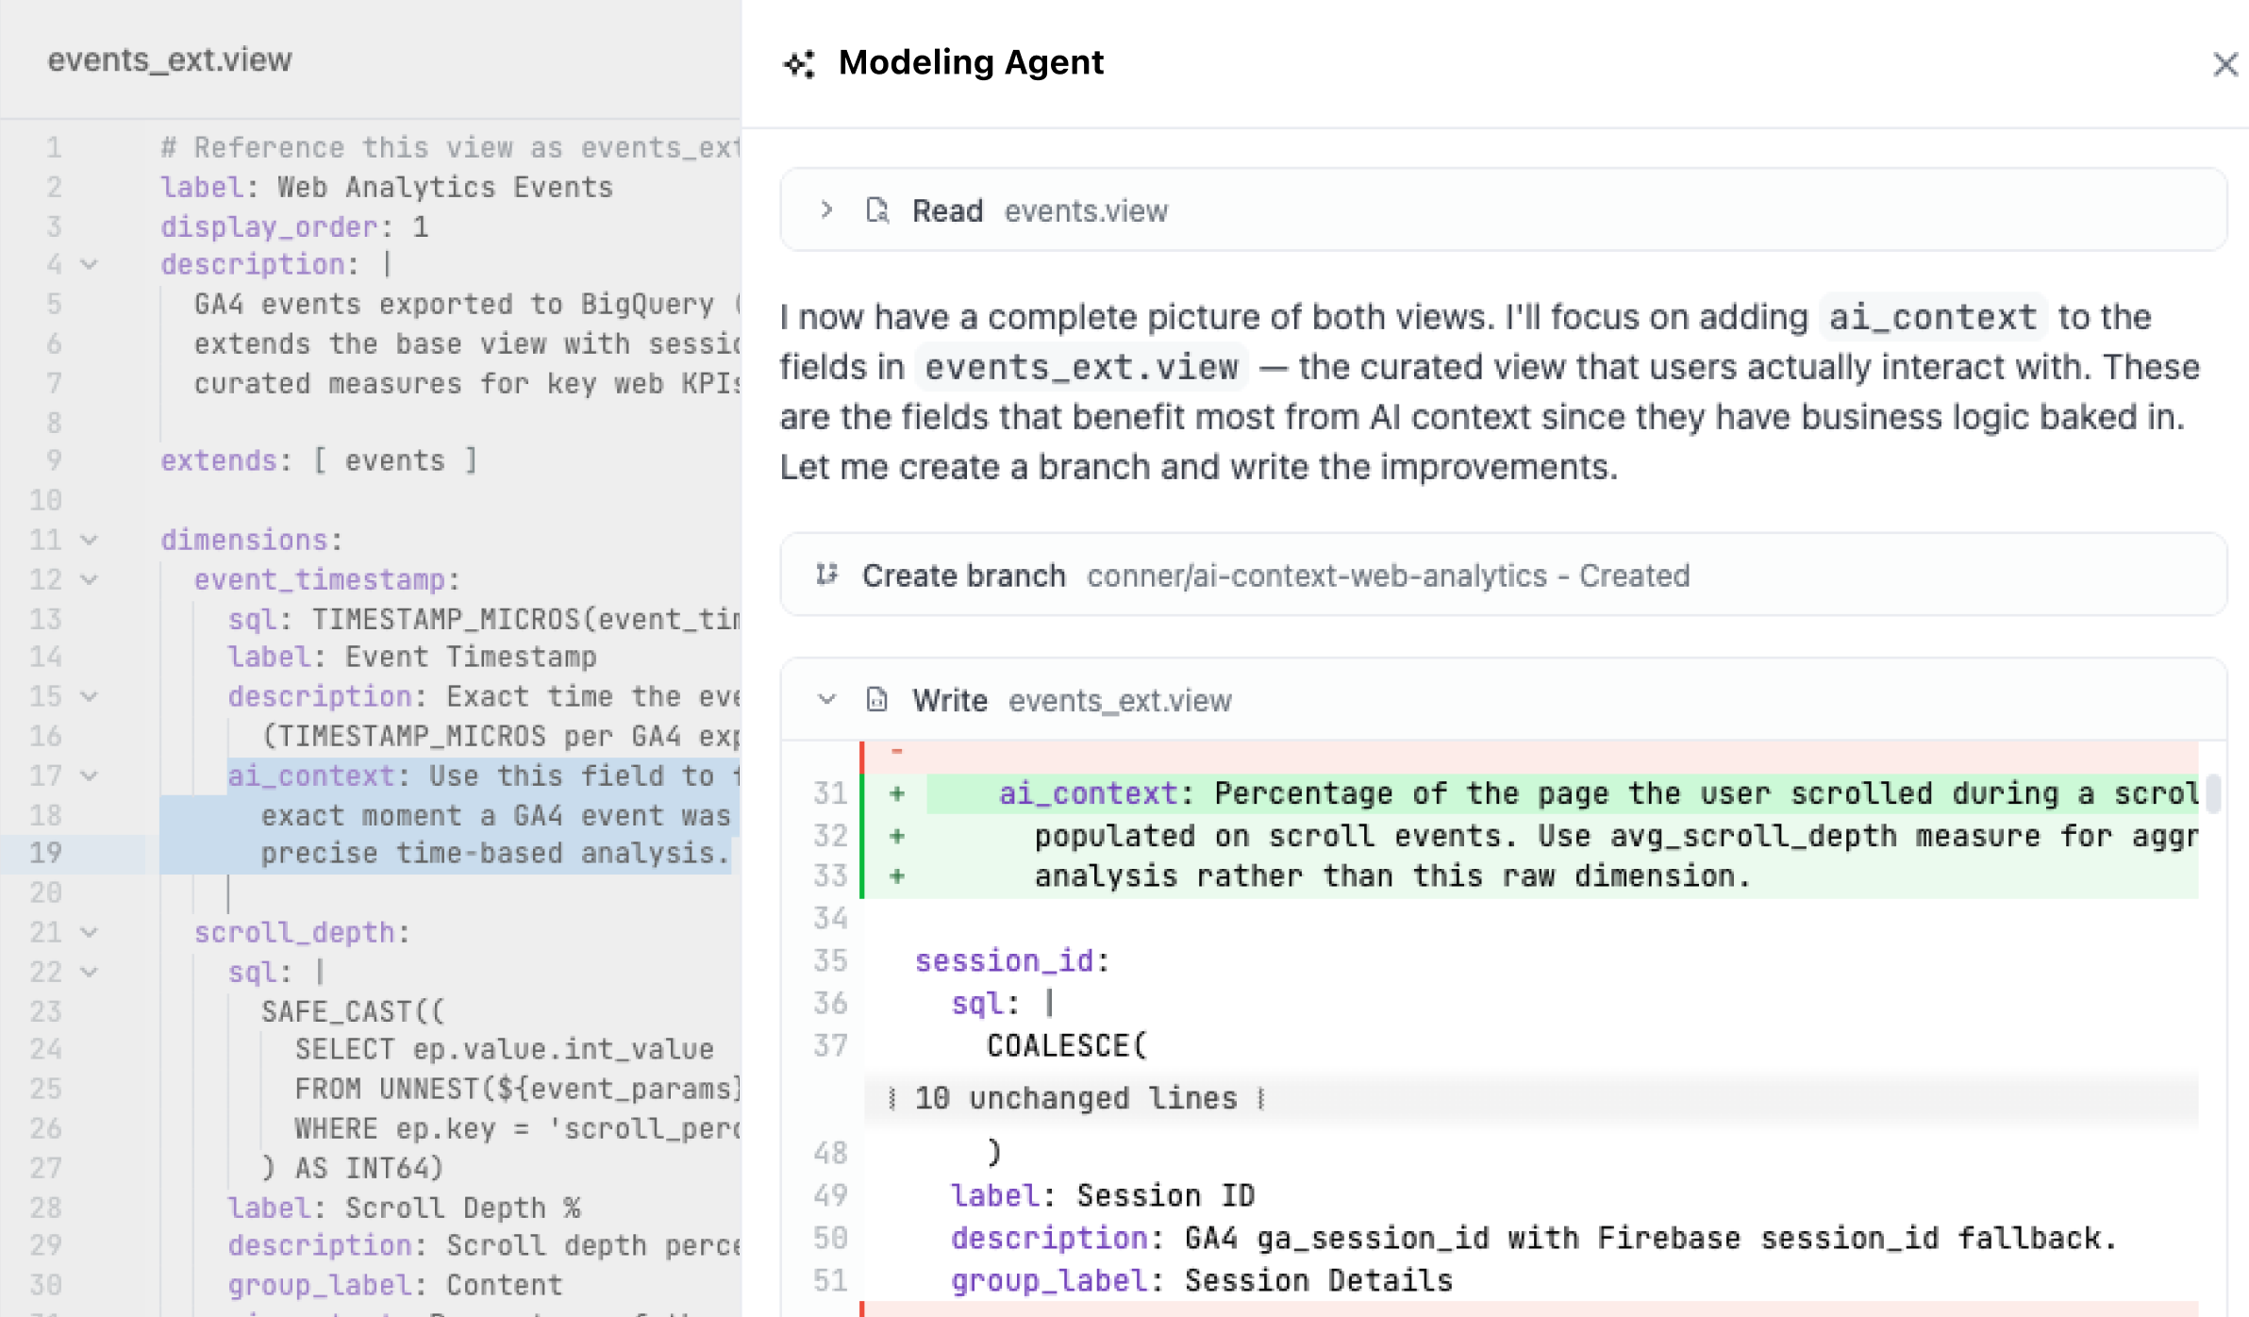Click the file-preview icon beside Read events.view
This screenshot has width=2249, height=1317.
coord(878,210)
